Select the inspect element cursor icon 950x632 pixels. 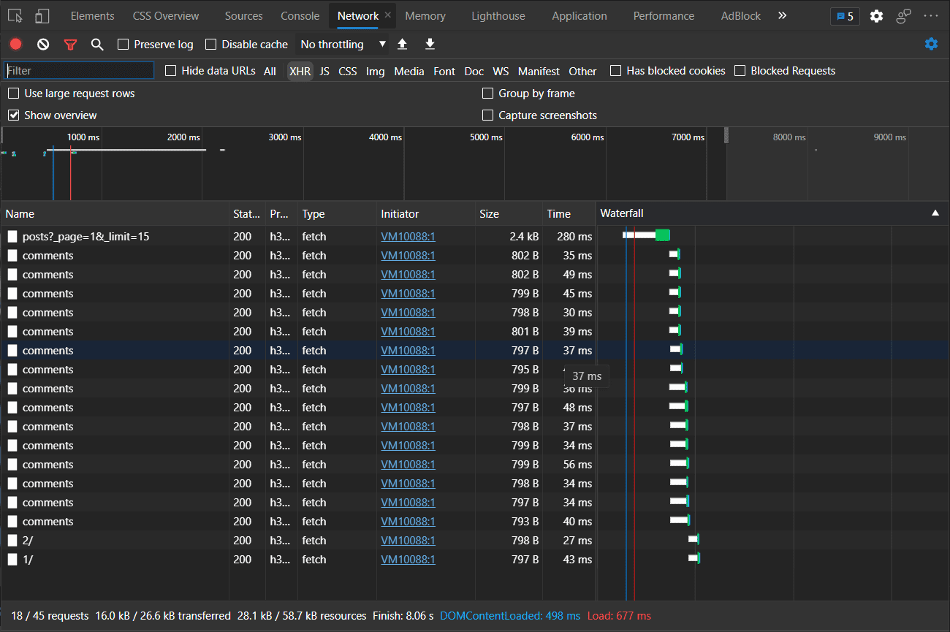(x=15, y=16)
